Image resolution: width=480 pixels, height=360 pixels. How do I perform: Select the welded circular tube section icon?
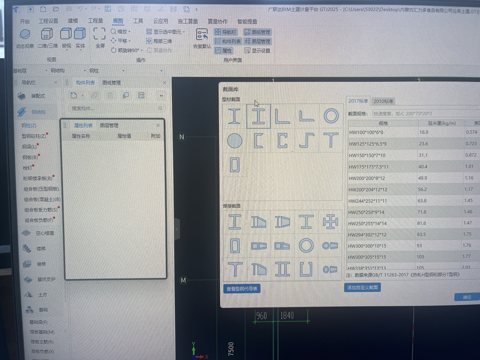[306, 245]
